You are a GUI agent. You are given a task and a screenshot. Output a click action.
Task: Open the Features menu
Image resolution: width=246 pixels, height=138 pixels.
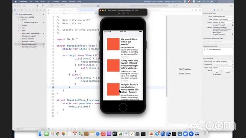point(56,2)
